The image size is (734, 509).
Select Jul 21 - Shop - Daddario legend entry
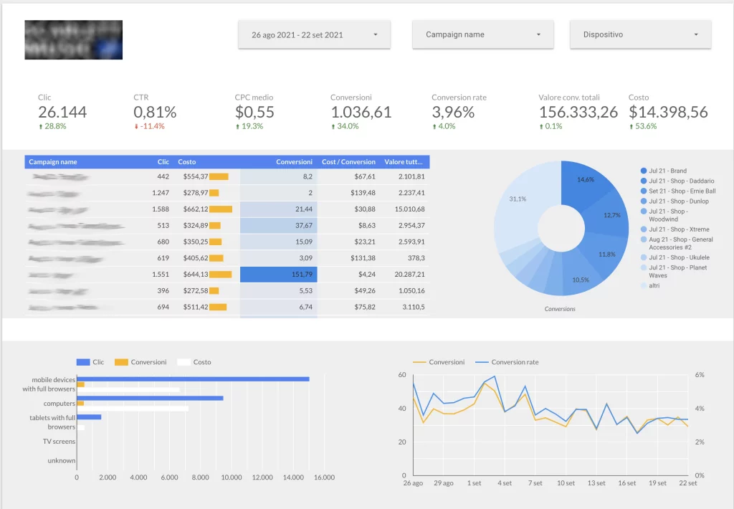point(677,181)
